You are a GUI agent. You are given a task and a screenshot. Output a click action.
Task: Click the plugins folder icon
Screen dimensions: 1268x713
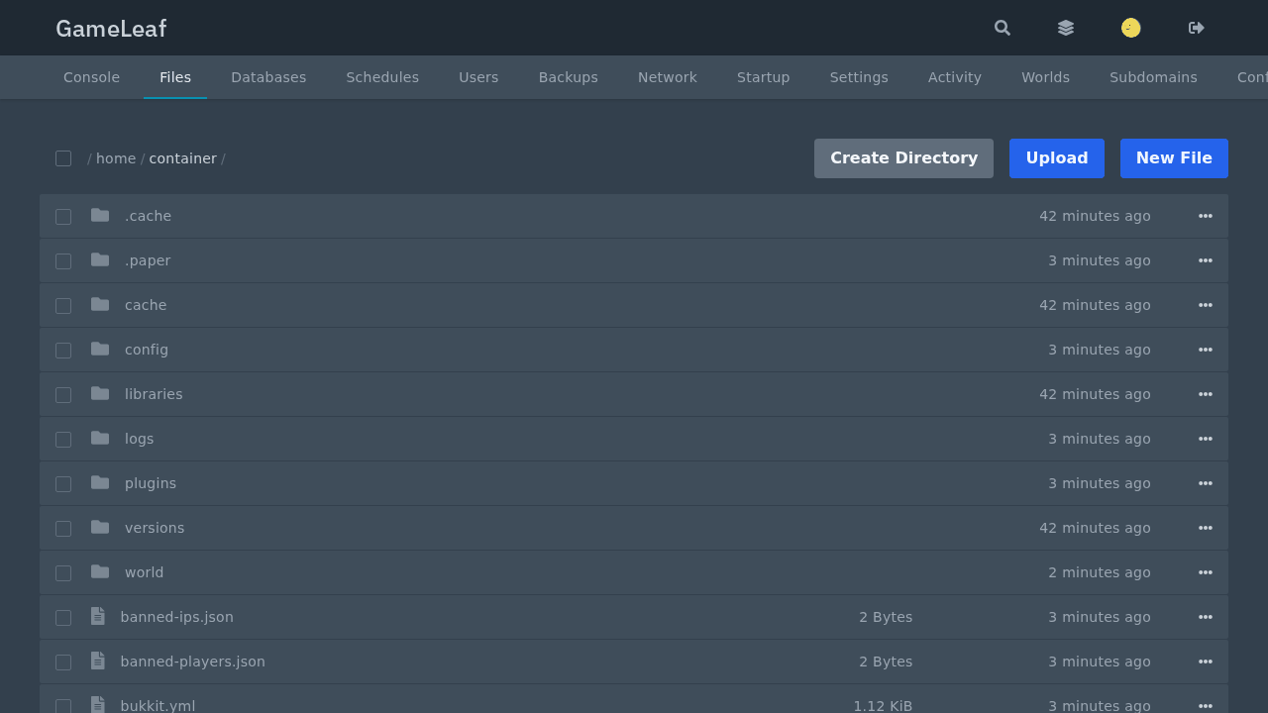pyautogui.click(x=100, y=482)
